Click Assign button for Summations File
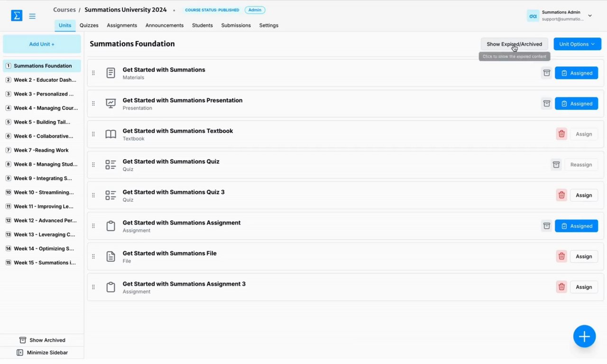Screen dimensions: 607x364 [584, 256]
